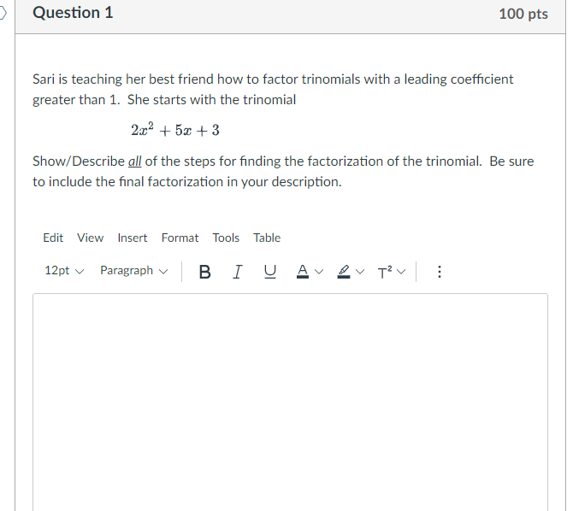
Task: Toggle Underline formatting in the editor toolbar
Action: coord(270,272)
